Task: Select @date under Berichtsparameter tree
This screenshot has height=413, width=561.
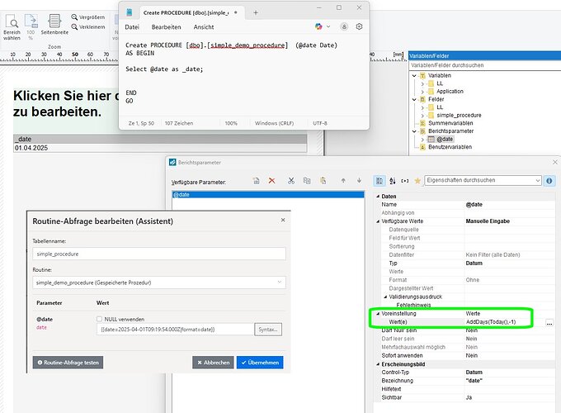Action: [445, 139]
